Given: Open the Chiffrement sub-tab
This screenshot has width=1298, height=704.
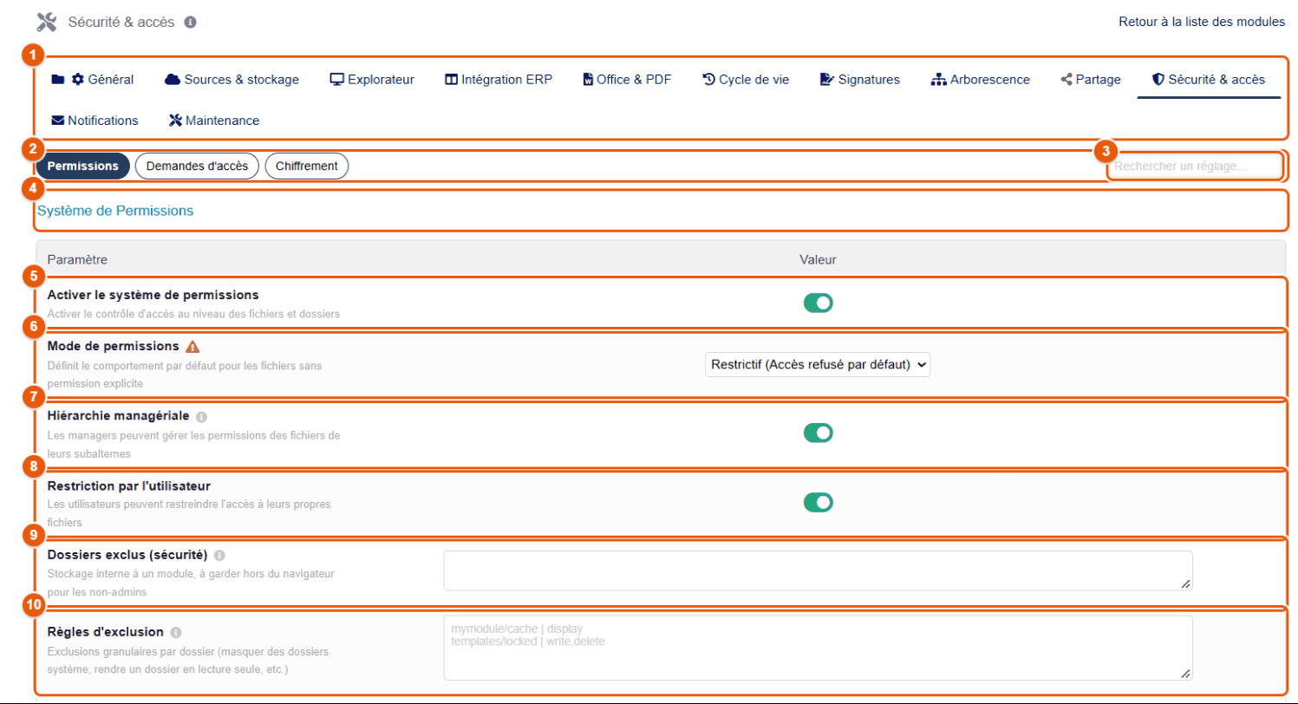Looking at the screenshot, I should (x=306, y=166).
